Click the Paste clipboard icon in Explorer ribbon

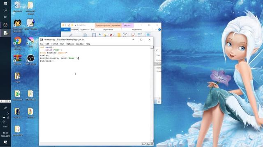[94, 35]
